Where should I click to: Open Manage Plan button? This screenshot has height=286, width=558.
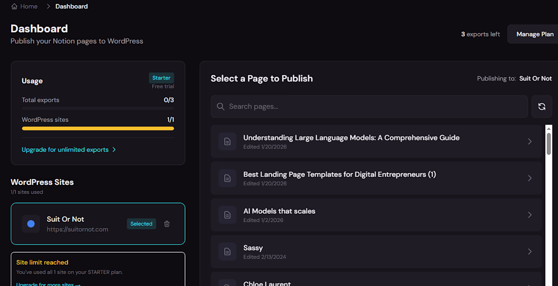[534, 34]
